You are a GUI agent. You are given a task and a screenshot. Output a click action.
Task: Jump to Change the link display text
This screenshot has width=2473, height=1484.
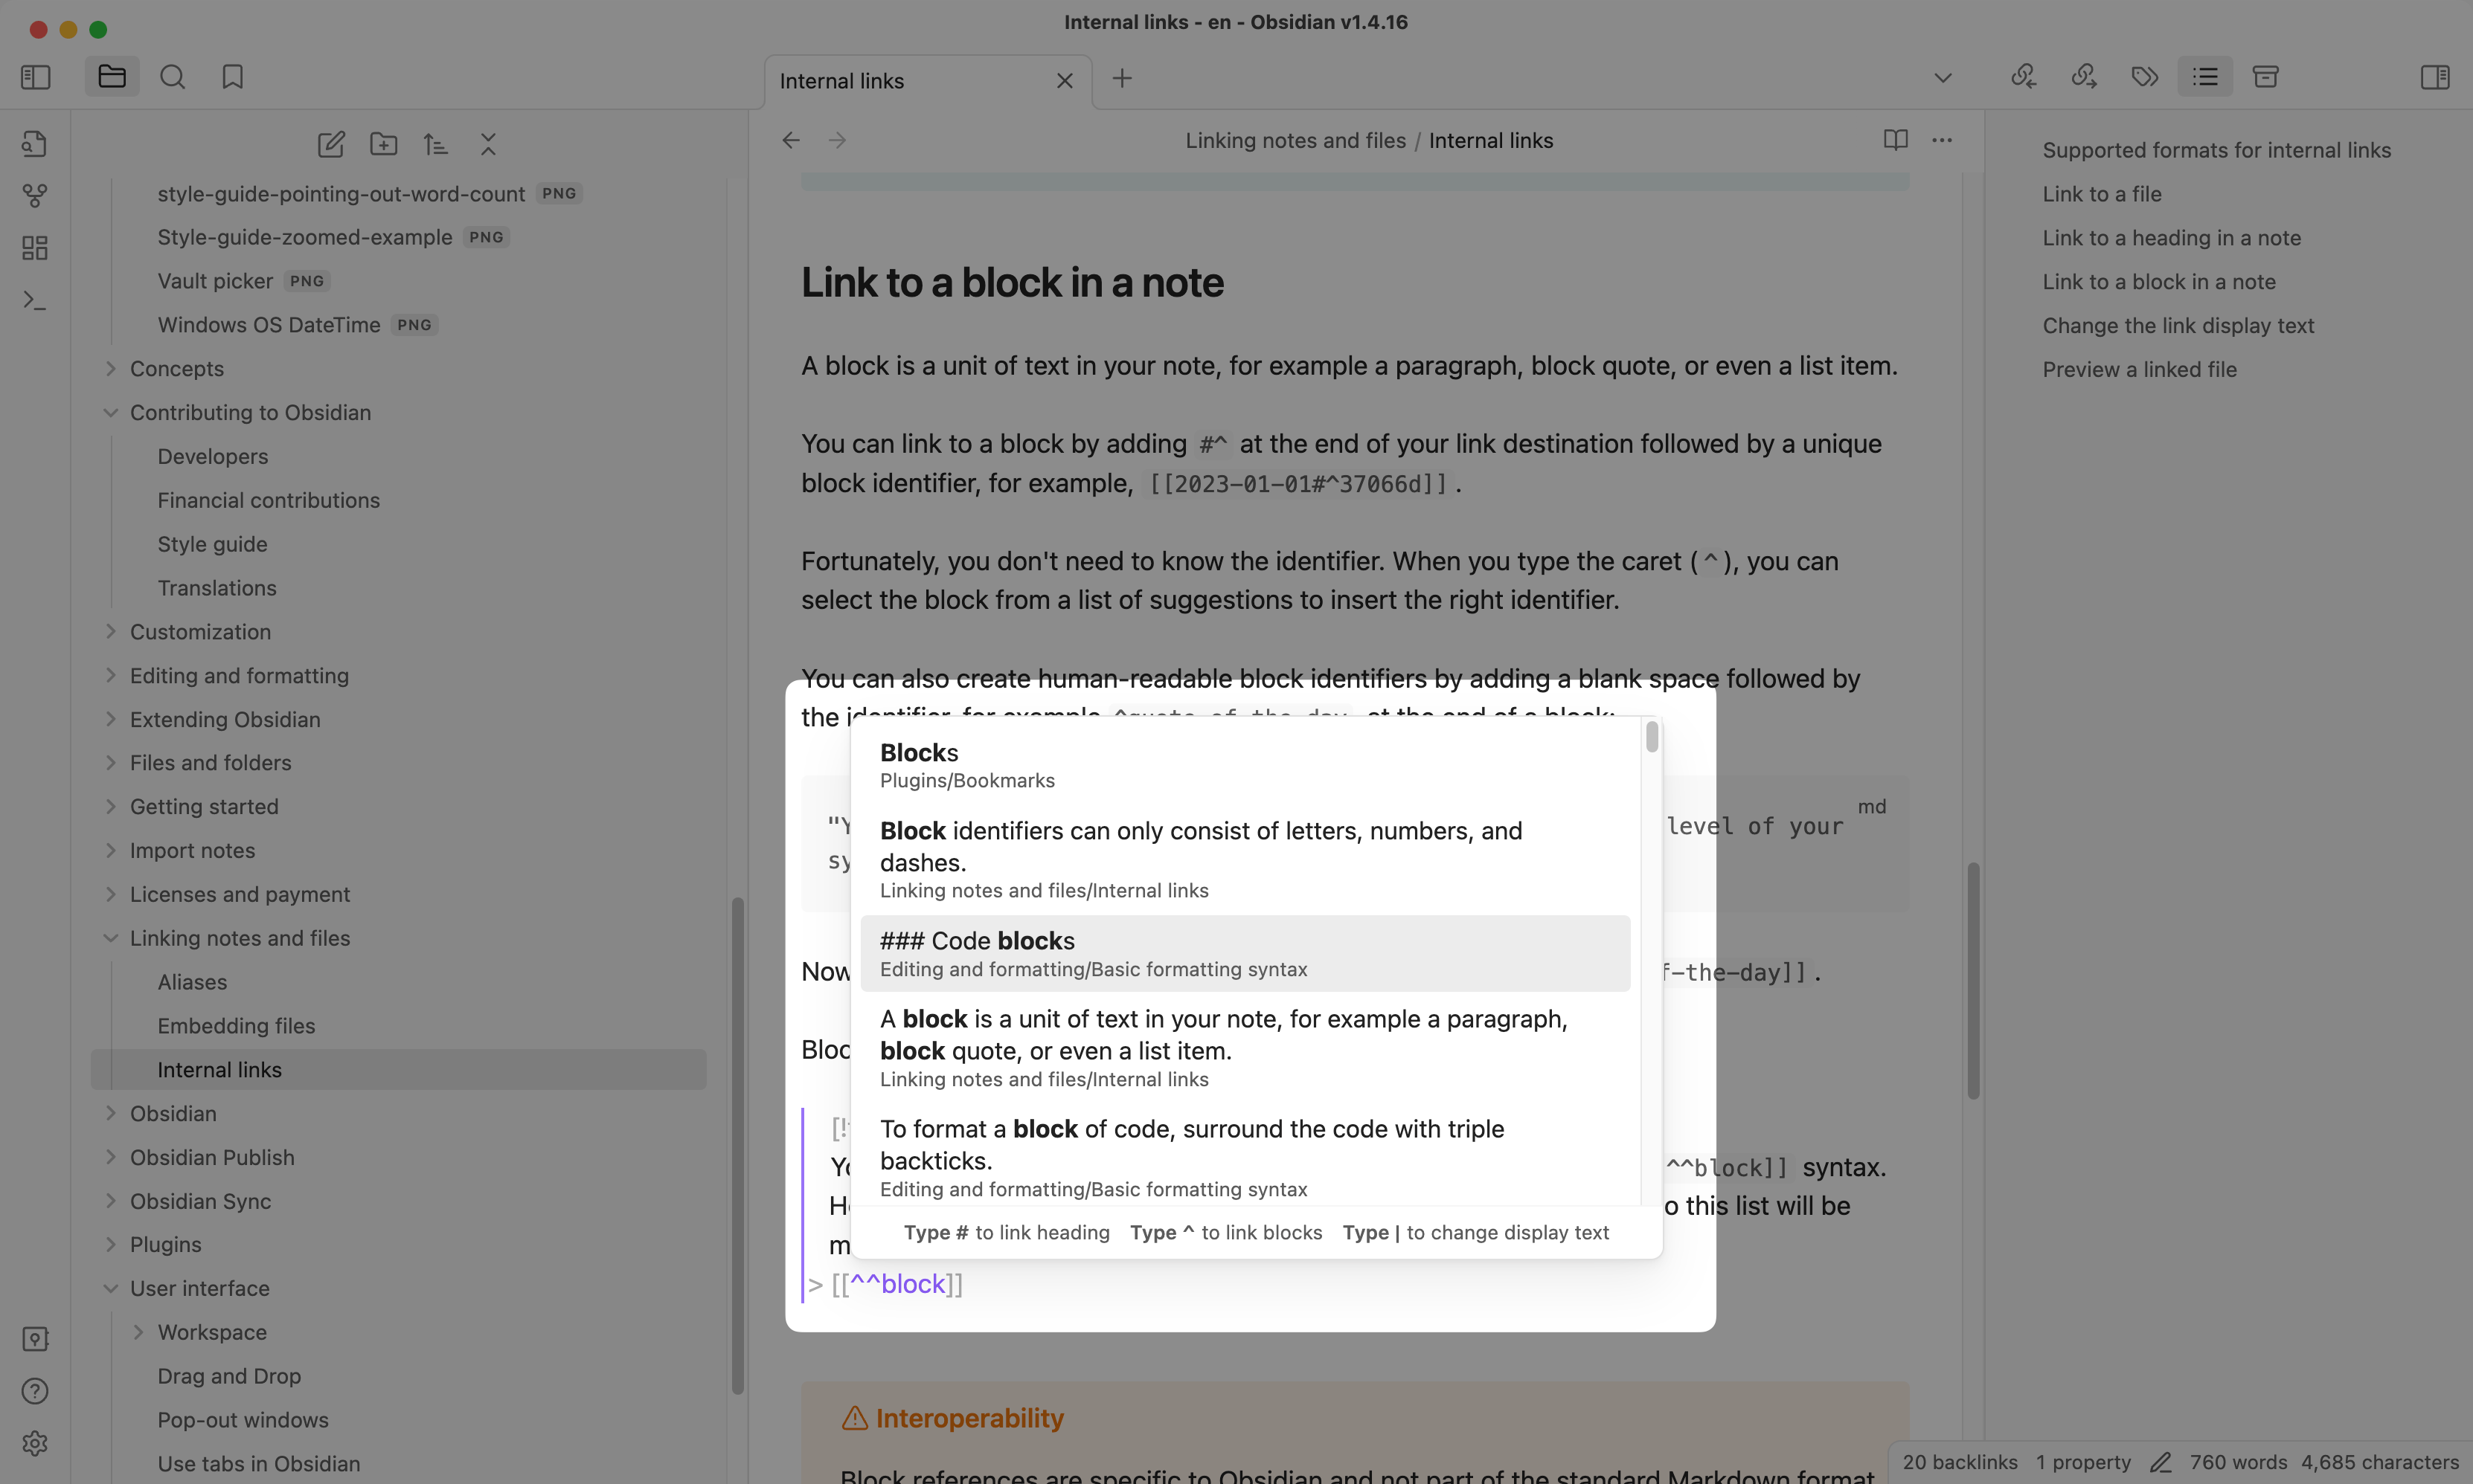click(2178, 325)
